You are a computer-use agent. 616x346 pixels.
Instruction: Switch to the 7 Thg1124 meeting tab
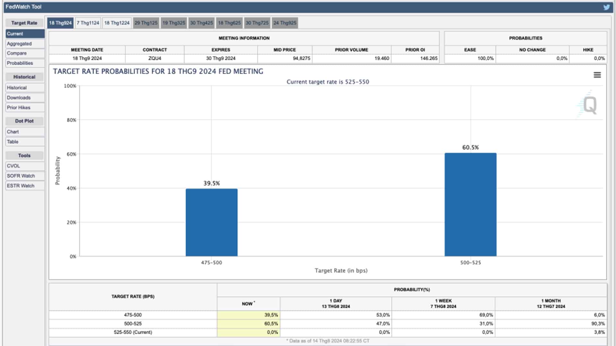(x=88, y=23)
